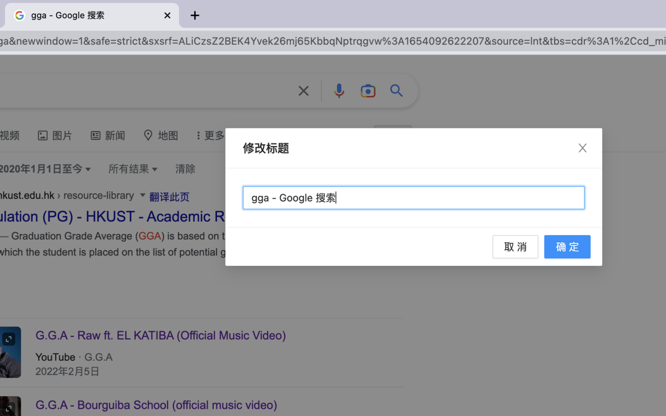666x416 pixels.
Task: Switch to 新闻 news results tab
Action: pos(108,136)
